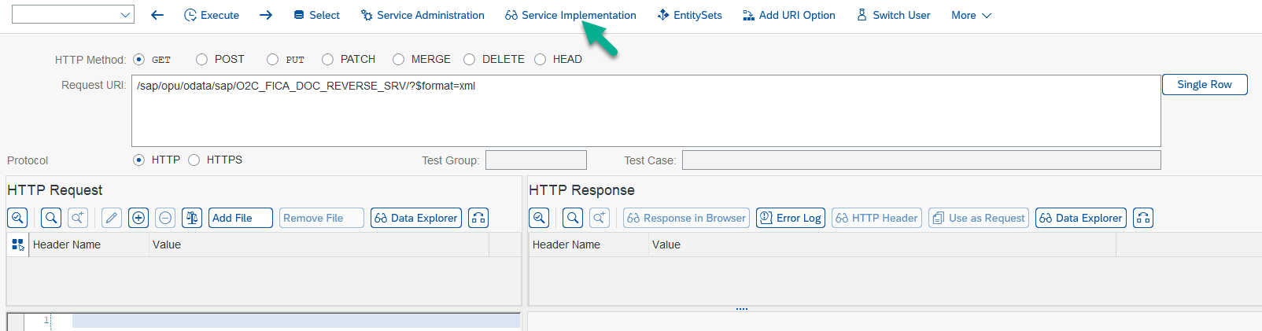
Task: Select the MERGE HTTP method
Action: (399, 59)
